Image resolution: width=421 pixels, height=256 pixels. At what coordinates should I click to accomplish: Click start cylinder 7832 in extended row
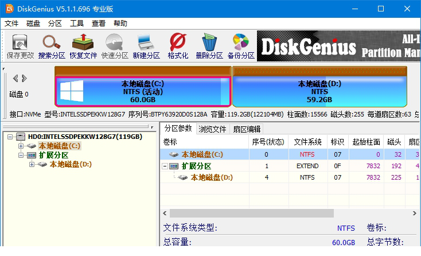coord(373,166)
